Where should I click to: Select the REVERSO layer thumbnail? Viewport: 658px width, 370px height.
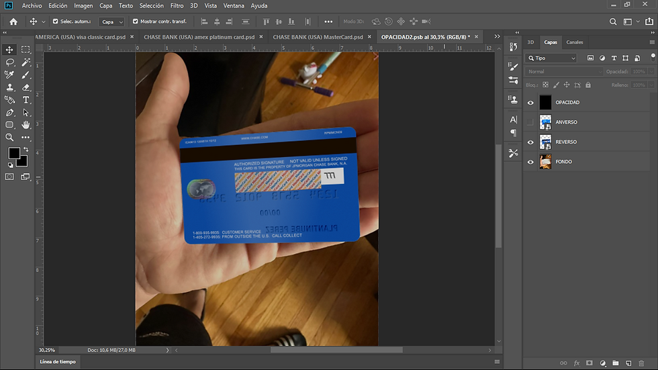tap(545, 142)
